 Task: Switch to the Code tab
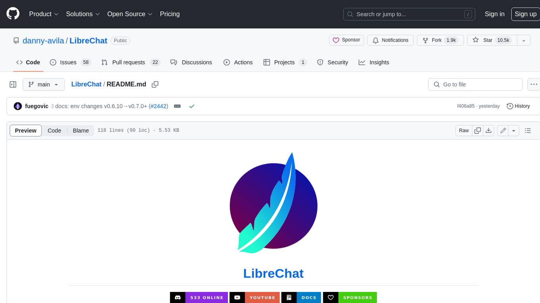[28, 62]
